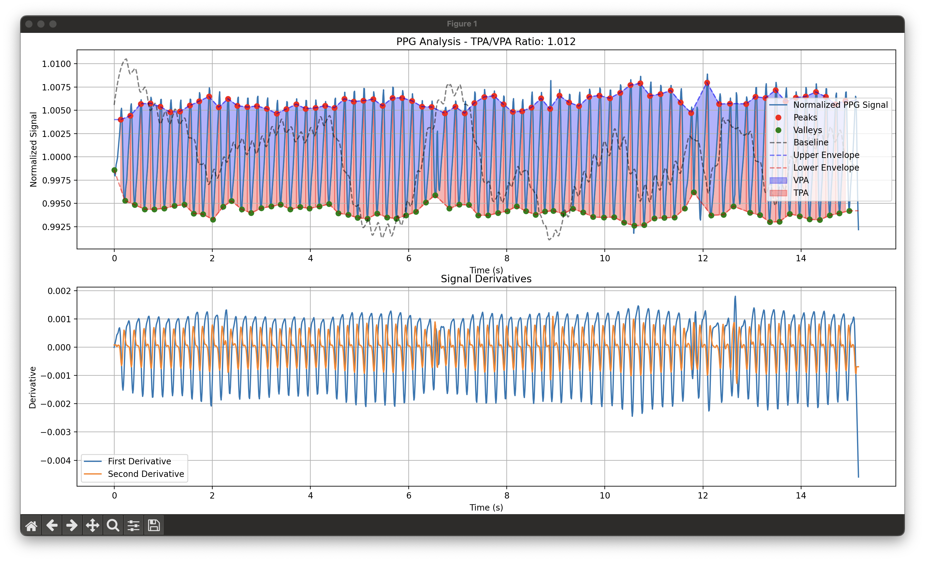
Task: Click the Second Derivative legend entry
Action: point(146,474)
